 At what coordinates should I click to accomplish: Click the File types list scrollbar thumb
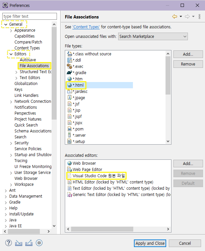click(x=168, y=75)
